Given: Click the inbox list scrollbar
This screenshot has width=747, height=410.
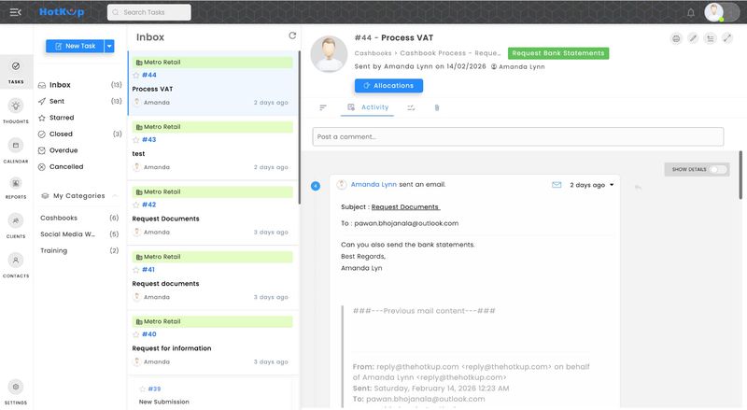Looking at the screenshot, I should click(x=299, y=127).
